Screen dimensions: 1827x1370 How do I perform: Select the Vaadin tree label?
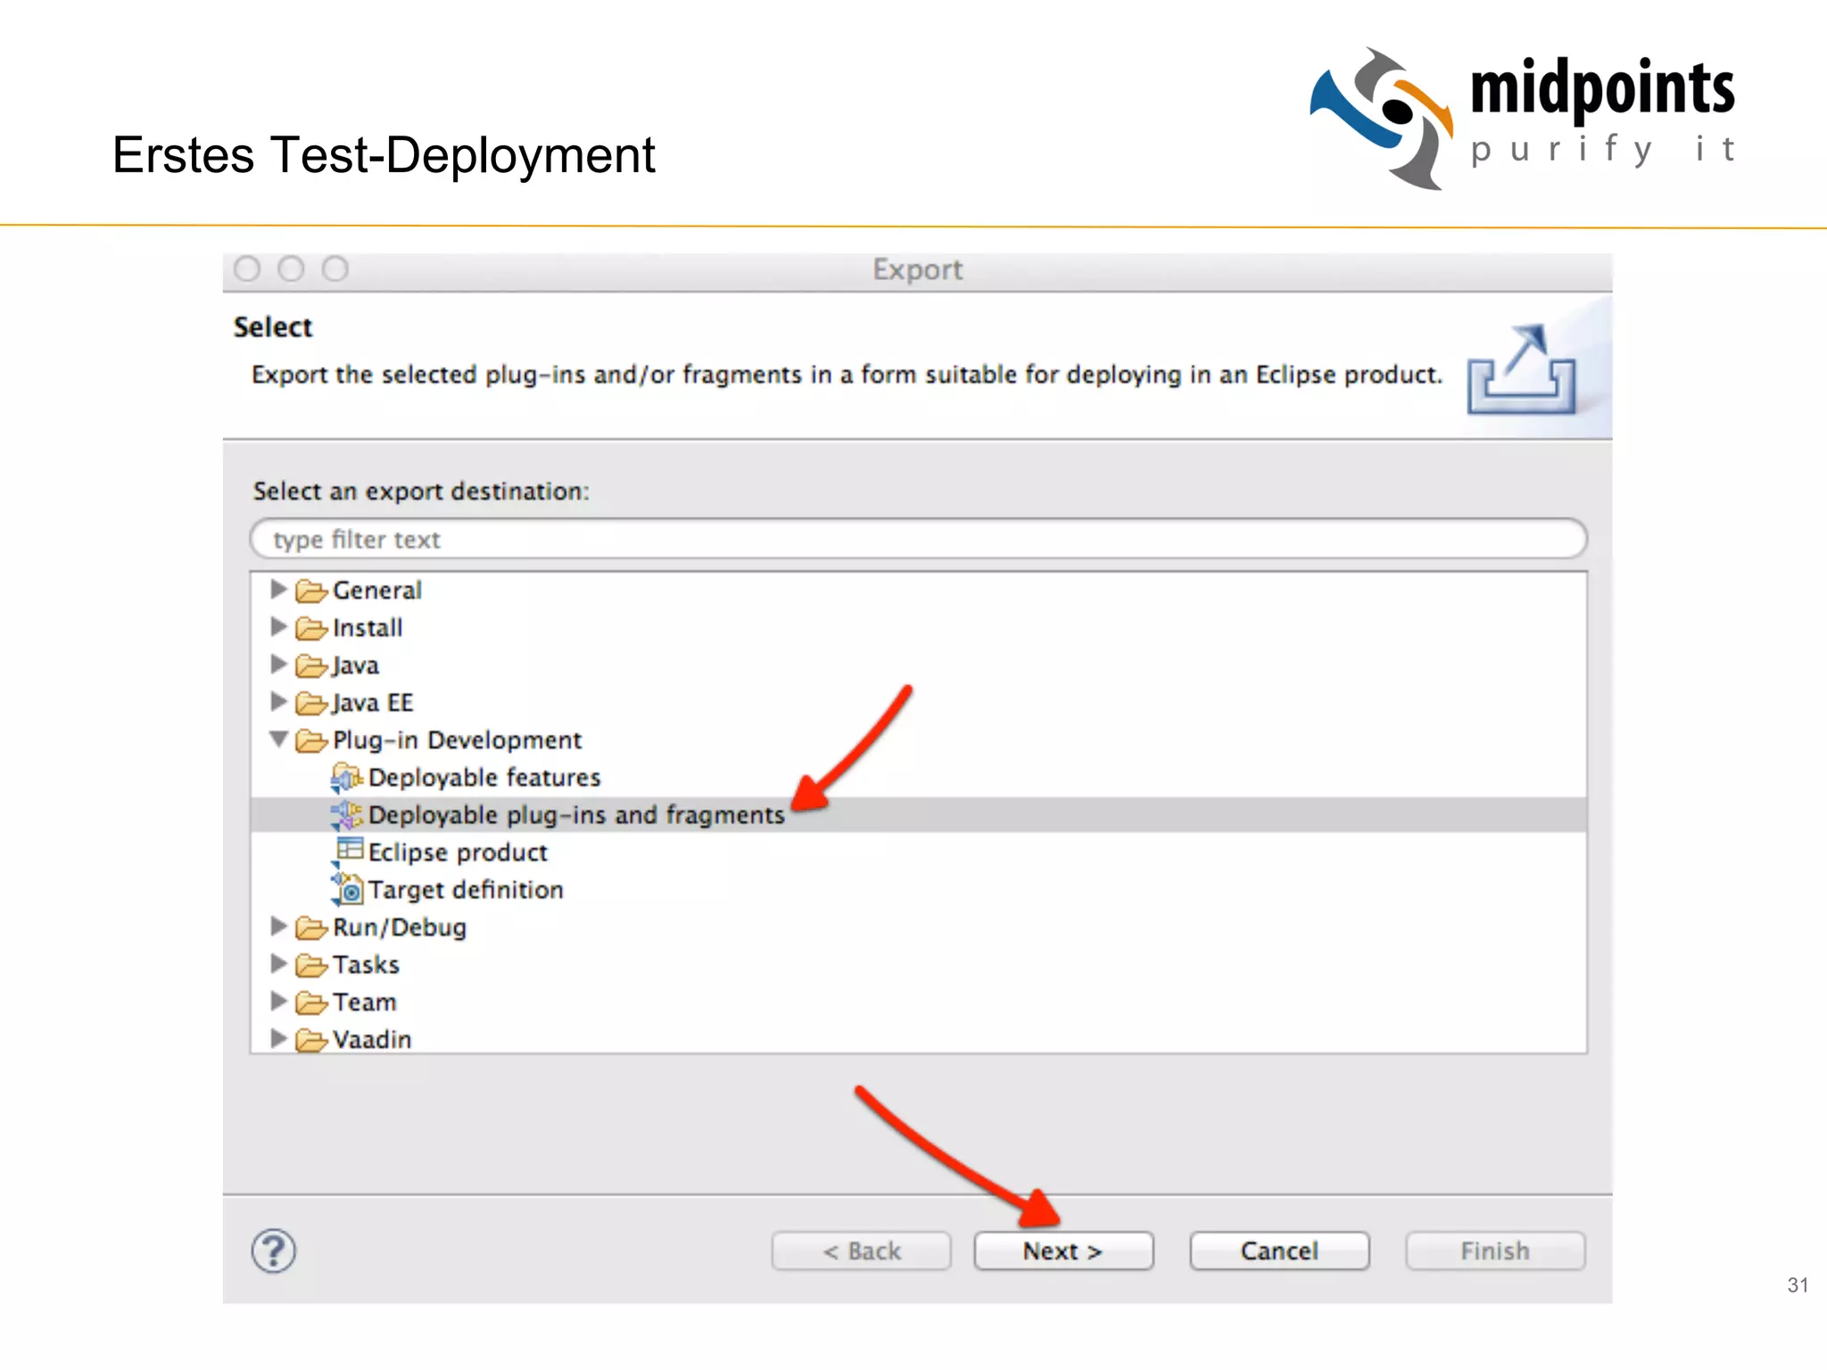pyautogui.click(x=372, y=1040)
